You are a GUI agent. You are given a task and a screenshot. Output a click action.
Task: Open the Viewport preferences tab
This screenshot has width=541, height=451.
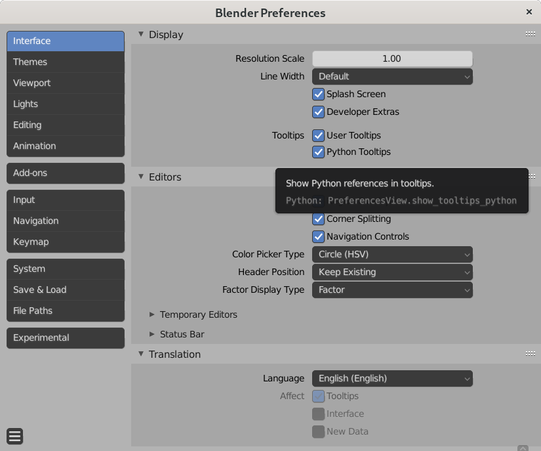pos(66,83)
